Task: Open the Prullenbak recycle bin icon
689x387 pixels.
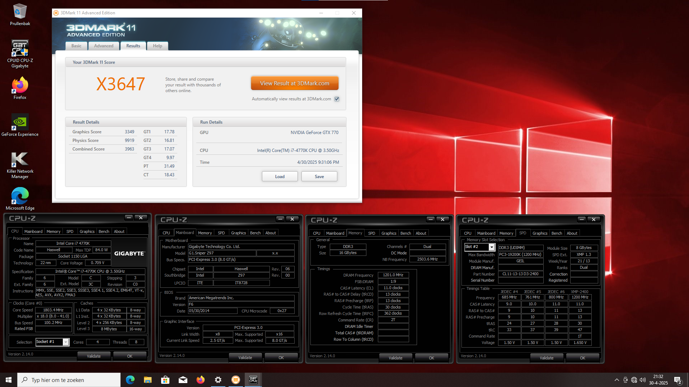Action: (x=20, y=15)
